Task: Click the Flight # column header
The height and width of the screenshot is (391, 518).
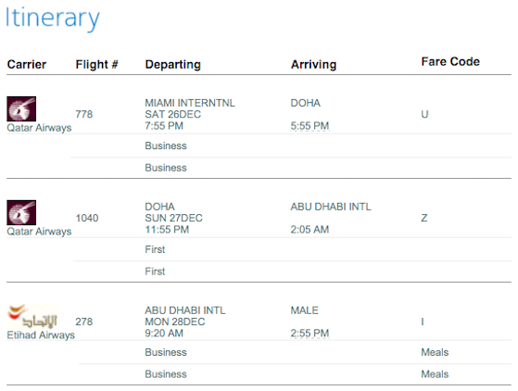Action: (x=96, y=65)
